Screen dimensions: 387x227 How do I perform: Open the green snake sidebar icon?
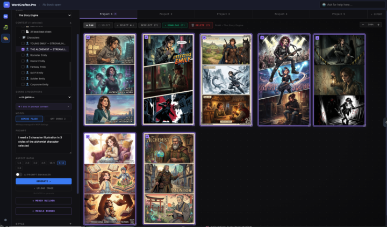pyautogui.click(x=6, y=27)
